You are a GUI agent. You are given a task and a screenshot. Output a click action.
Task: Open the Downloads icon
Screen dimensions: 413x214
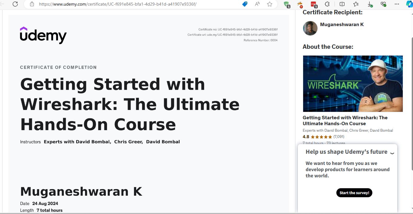click(x=370, y=4)
